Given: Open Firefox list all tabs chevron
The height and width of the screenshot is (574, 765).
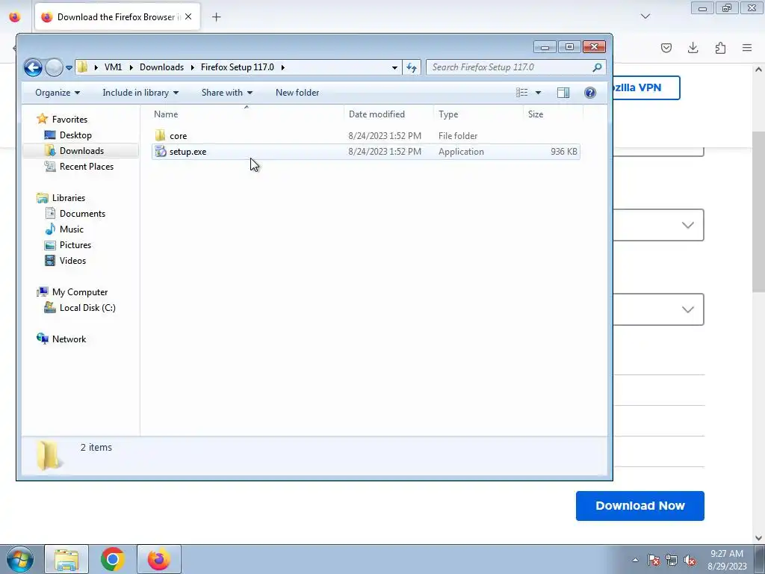Looking at the screenshot, I should tap(645, 16).
